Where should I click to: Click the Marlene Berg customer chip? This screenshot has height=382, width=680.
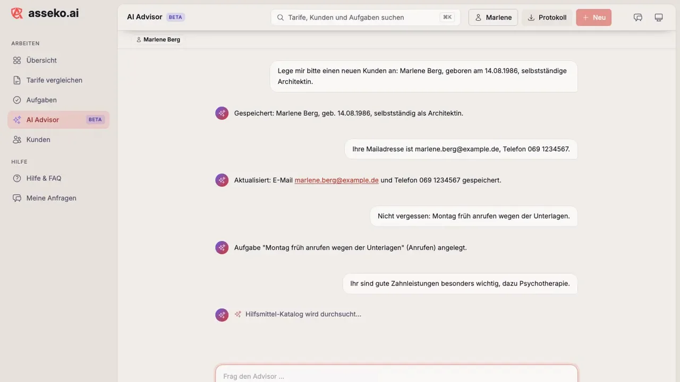[x=158, y=40]
